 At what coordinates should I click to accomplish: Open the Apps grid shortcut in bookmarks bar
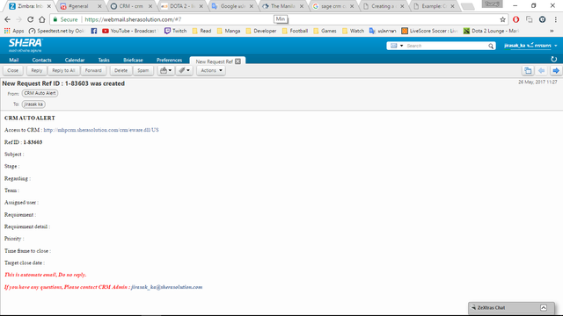pyautogui.click(x=14, y=31)
